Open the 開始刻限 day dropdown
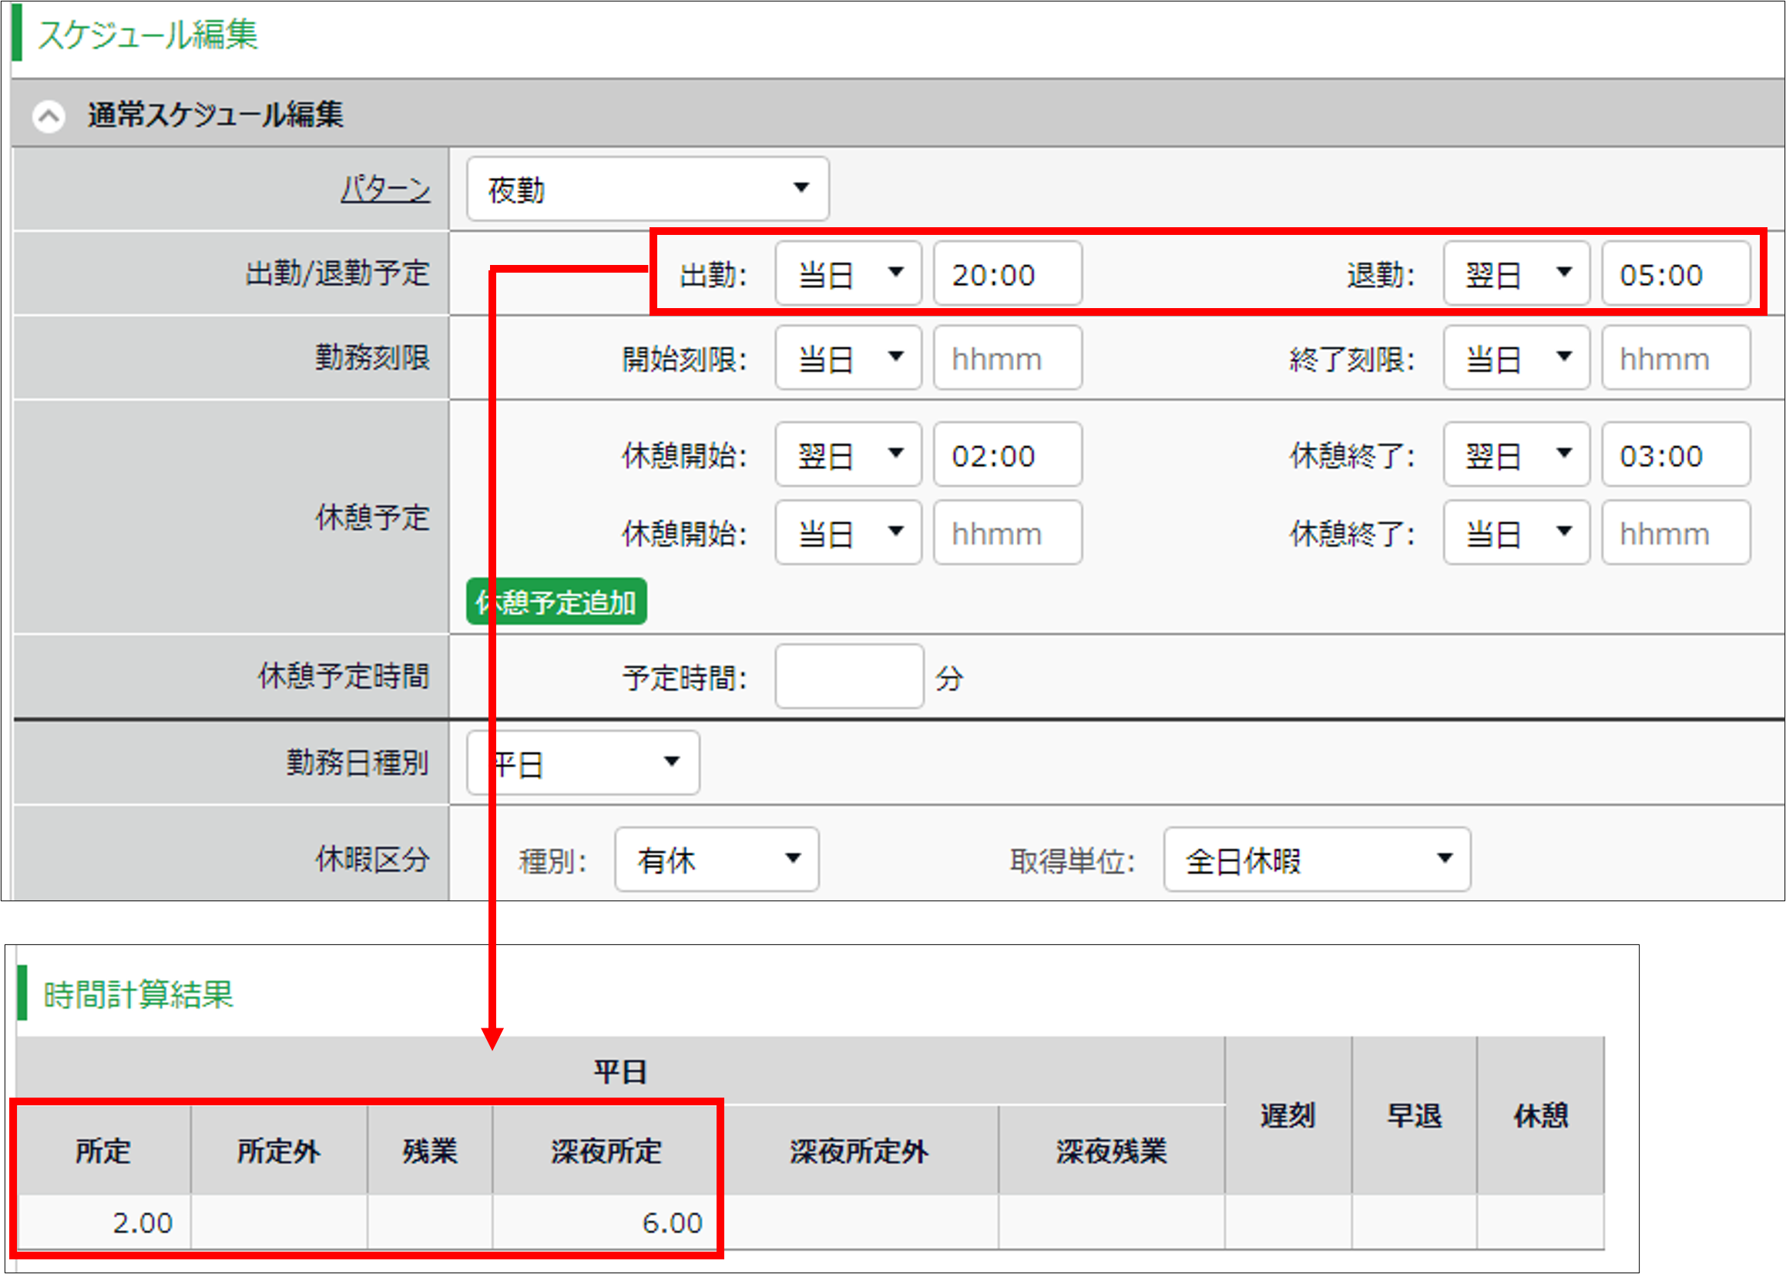 point(848,357)
